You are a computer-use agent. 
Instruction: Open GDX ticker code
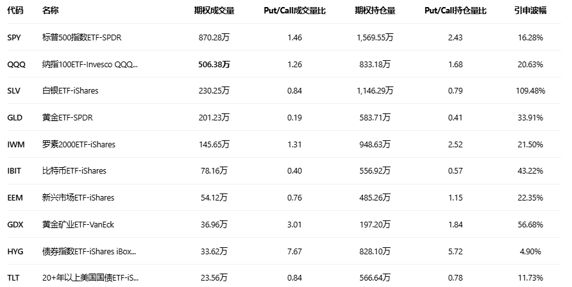(15, 225)
